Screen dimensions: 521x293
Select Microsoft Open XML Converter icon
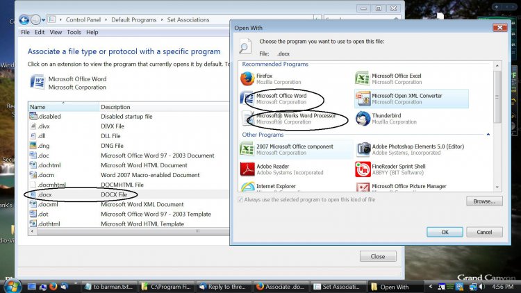pos(363,99)
